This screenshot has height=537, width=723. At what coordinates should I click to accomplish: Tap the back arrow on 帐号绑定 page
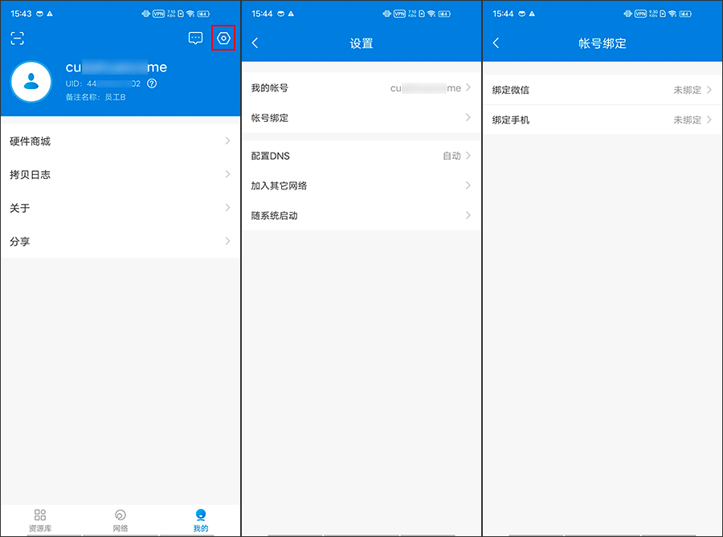[x=496, y=43]
